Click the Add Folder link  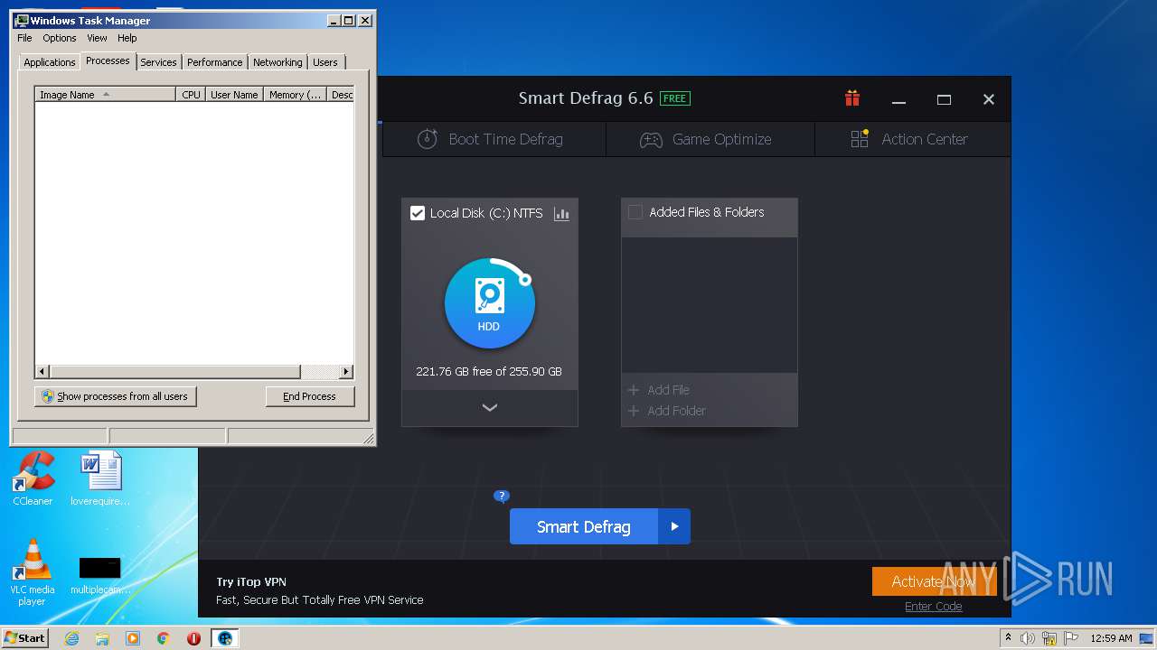click(676, 411)
